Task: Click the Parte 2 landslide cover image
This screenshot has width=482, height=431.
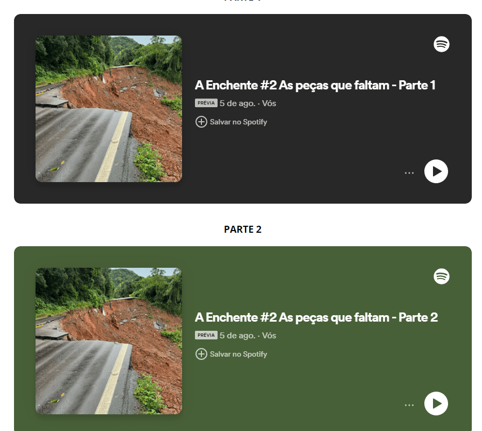Action: (109, 341)
